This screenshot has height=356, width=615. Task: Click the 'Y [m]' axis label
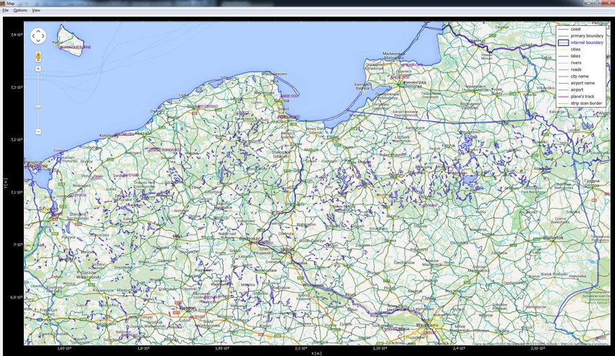point(6,183)
